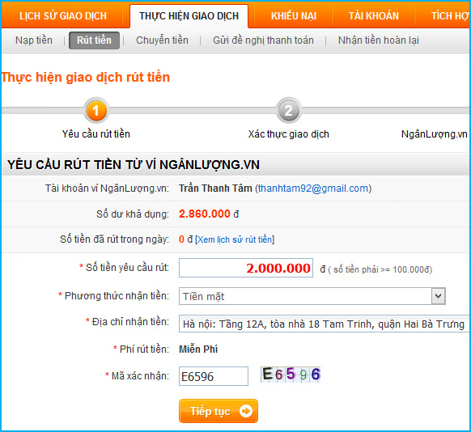This screenshot has height=432, width=471.
Task: Click the thanhtam92@gmail.com email link
Action: (313, 188)
